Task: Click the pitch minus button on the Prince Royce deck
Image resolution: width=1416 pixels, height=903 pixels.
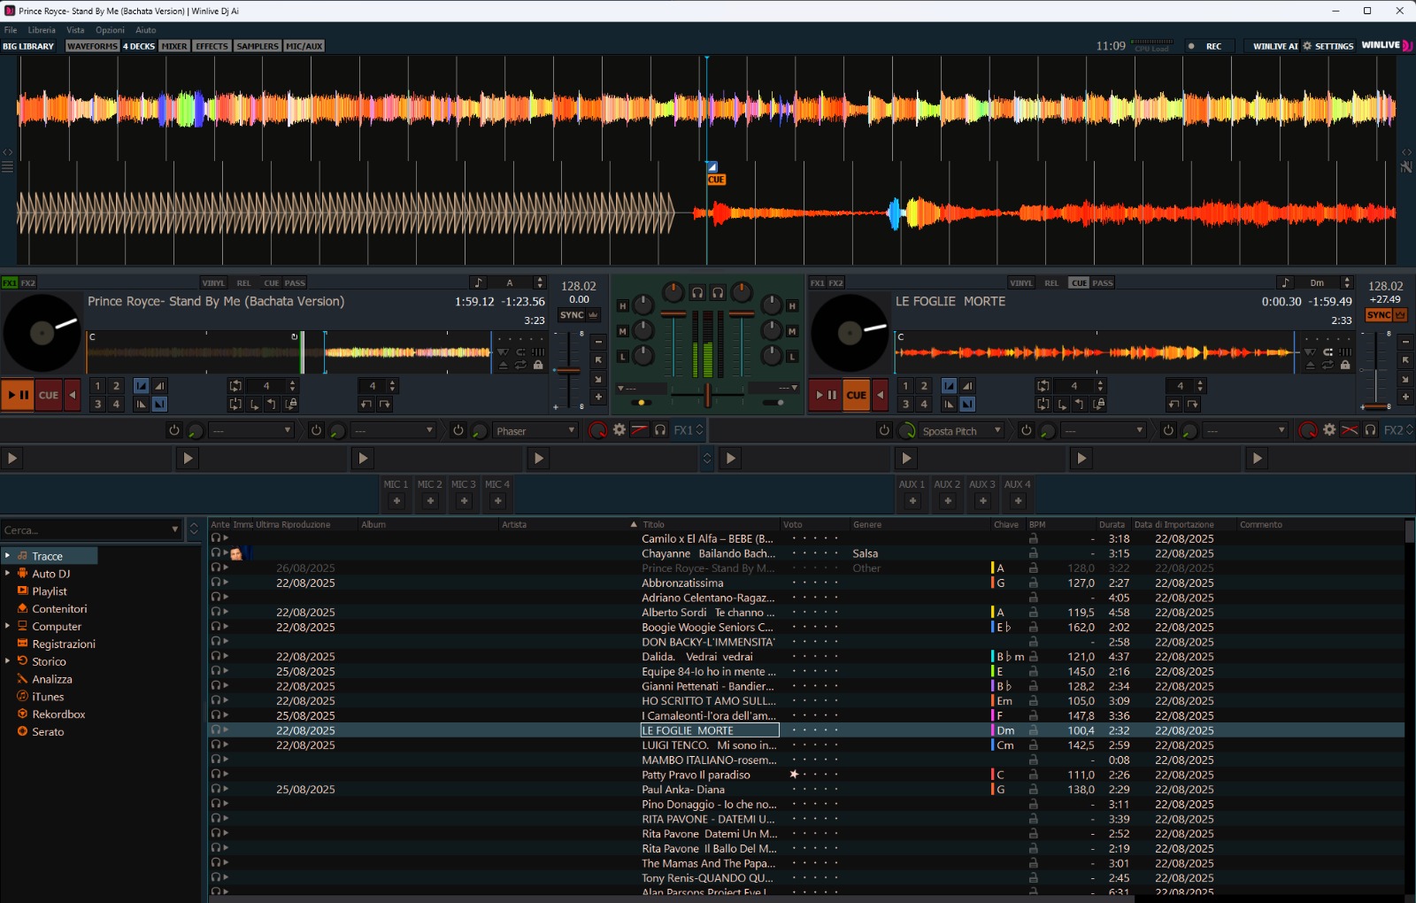Action: point(598,342)
